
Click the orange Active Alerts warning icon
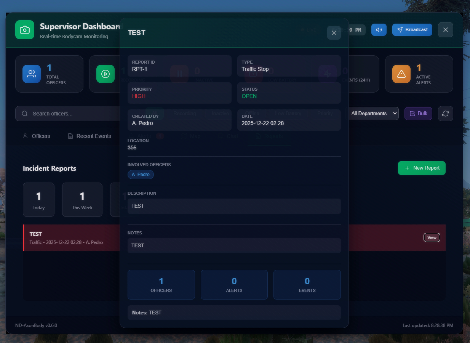[401, 74]
